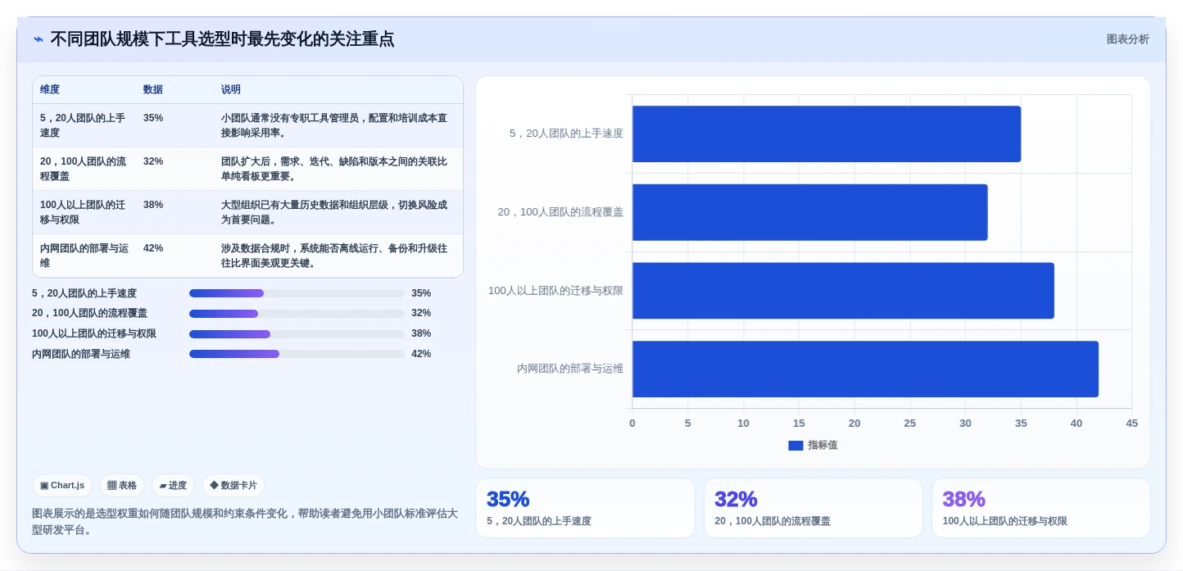Viewport: 1183px width, 571px height.
Task: Click the chart bar for 内网团队的部署与运维
Action: 865,369
